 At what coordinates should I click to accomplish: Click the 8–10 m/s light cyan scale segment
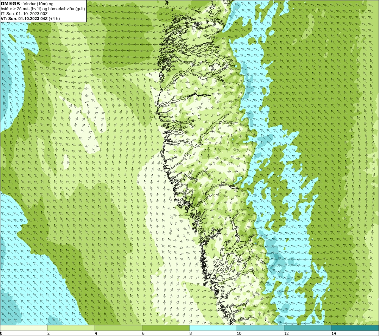click(213, 328)
